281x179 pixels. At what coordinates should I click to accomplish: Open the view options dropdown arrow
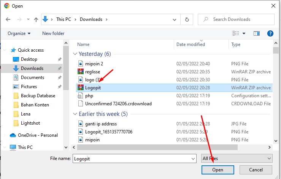tap(244, 33)
